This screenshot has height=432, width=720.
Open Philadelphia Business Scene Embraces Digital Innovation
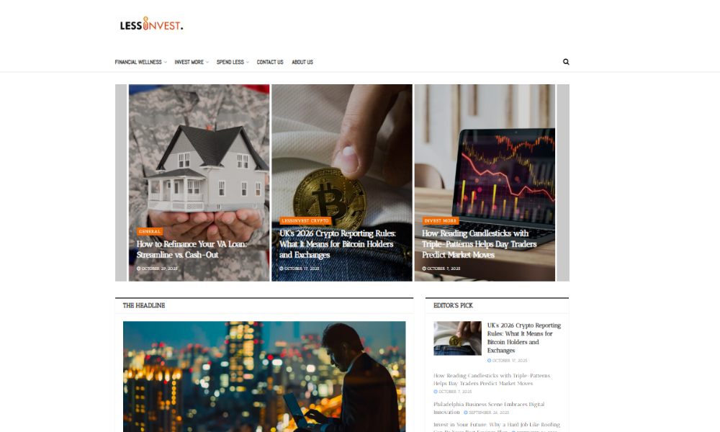489,408
